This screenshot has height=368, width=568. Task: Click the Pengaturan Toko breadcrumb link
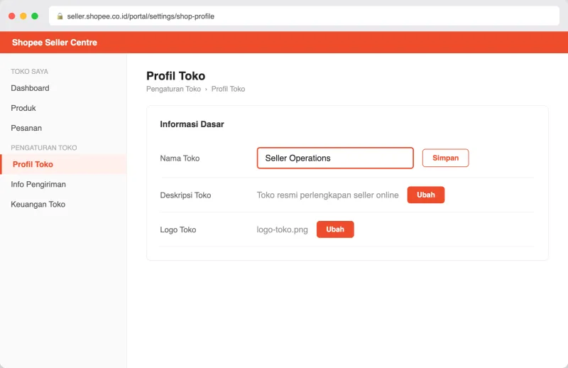[173, 89]
